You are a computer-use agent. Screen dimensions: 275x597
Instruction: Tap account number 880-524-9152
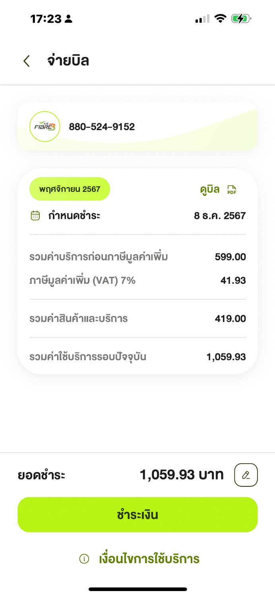(102, 127)
